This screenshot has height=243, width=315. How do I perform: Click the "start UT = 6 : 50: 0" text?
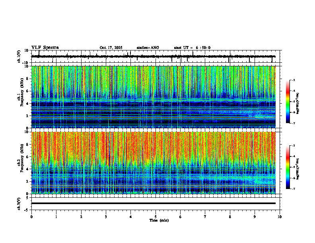coord(192,48)
